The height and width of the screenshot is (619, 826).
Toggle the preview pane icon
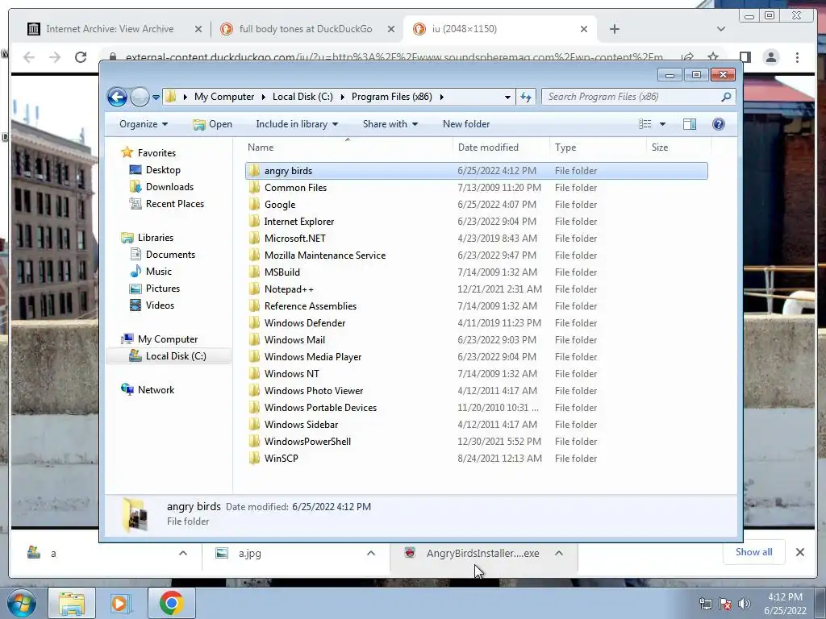690,124
